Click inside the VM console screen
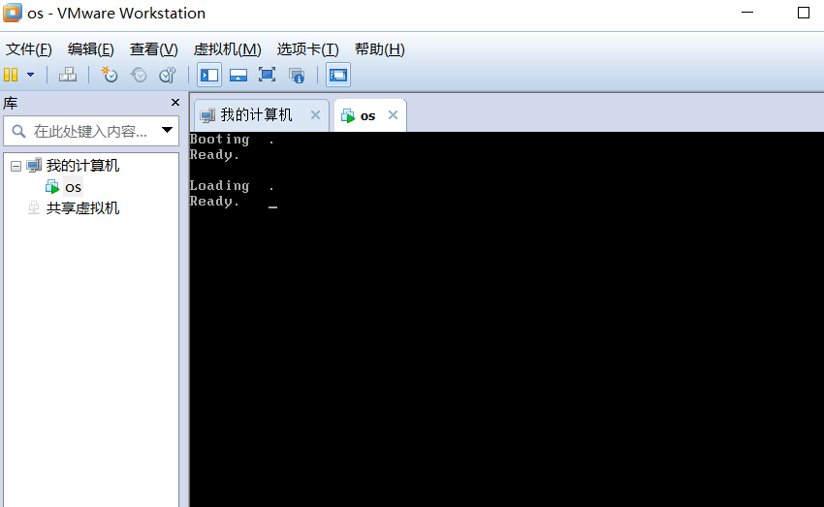This screenshot has height=507, width=824. (507, 320)
